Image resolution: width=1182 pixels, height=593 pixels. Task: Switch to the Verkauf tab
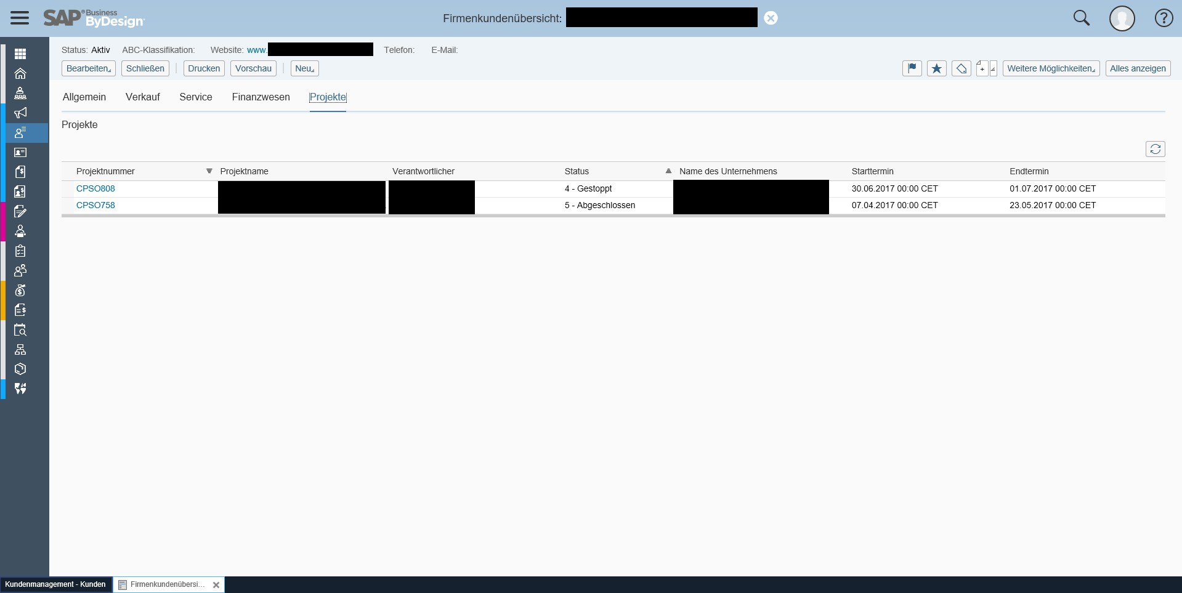pos(142,97)
